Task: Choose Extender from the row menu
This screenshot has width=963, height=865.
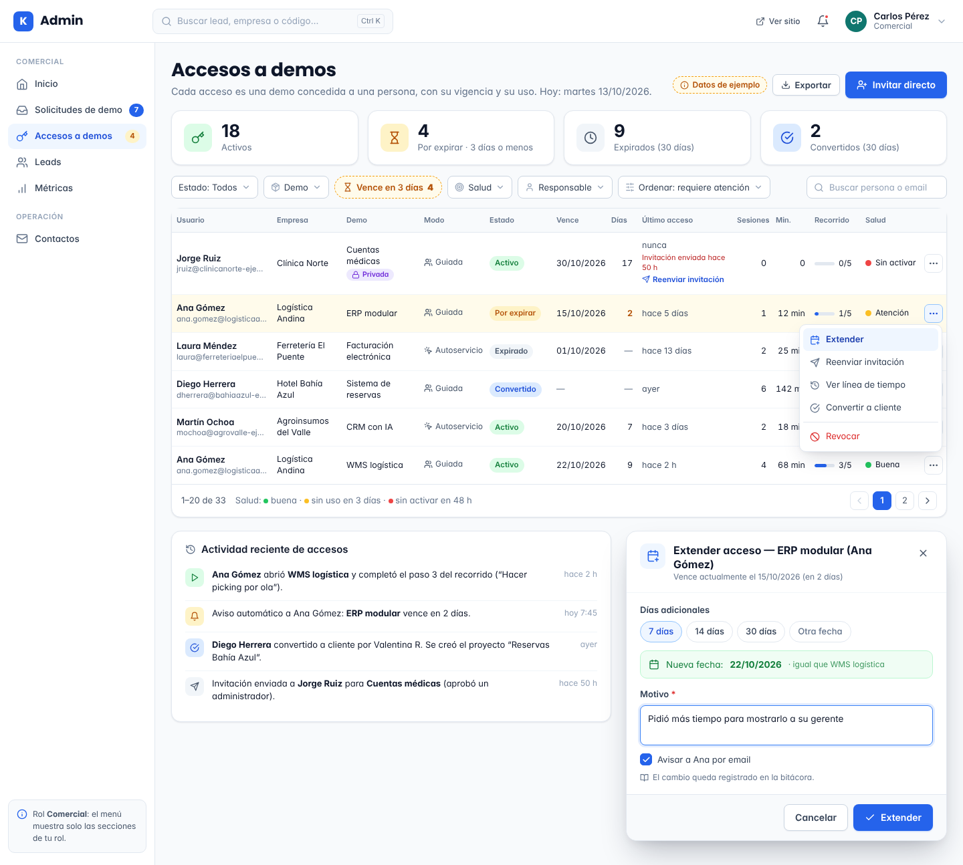Action: tap(871, 340)
